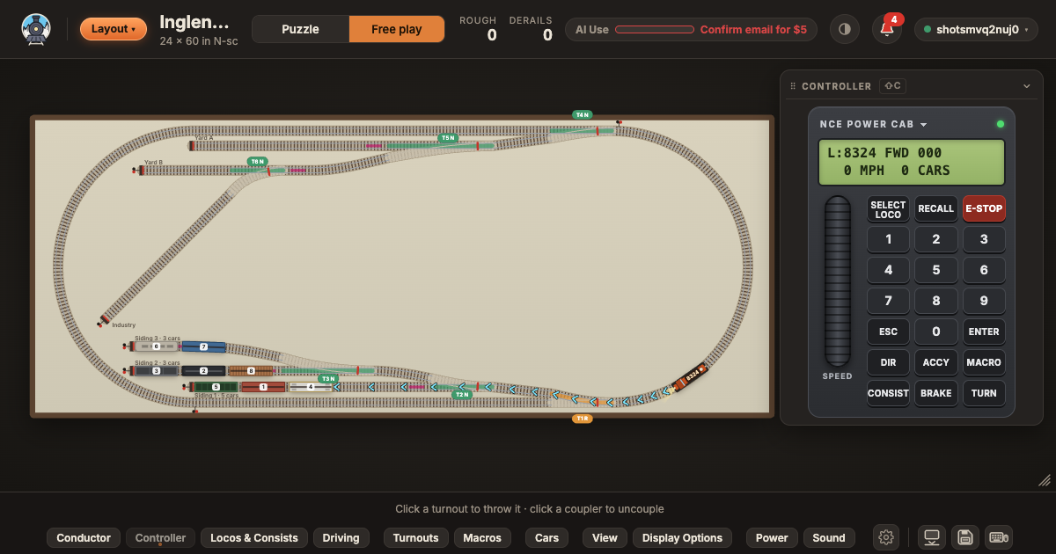Click number key 0 on the cab
Viewport: 1056px width, 554px height.
[935, 332]
